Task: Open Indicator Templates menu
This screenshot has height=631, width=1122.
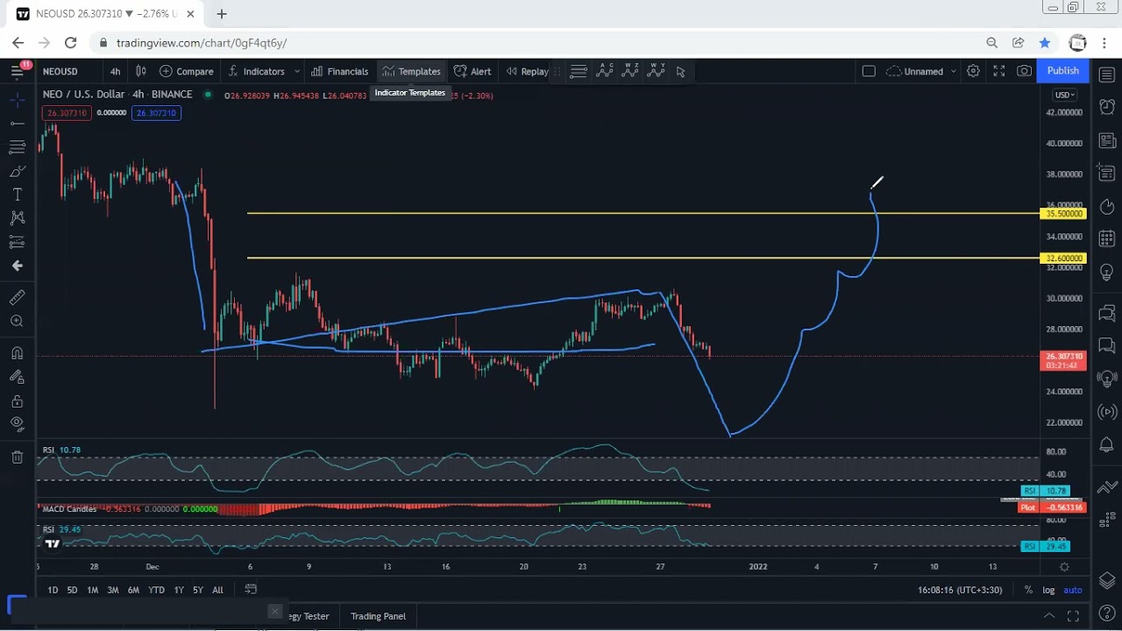Action: (411, 71)
